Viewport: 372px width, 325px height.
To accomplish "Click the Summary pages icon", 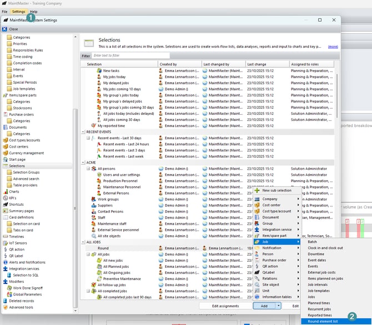I will point(6,211).
